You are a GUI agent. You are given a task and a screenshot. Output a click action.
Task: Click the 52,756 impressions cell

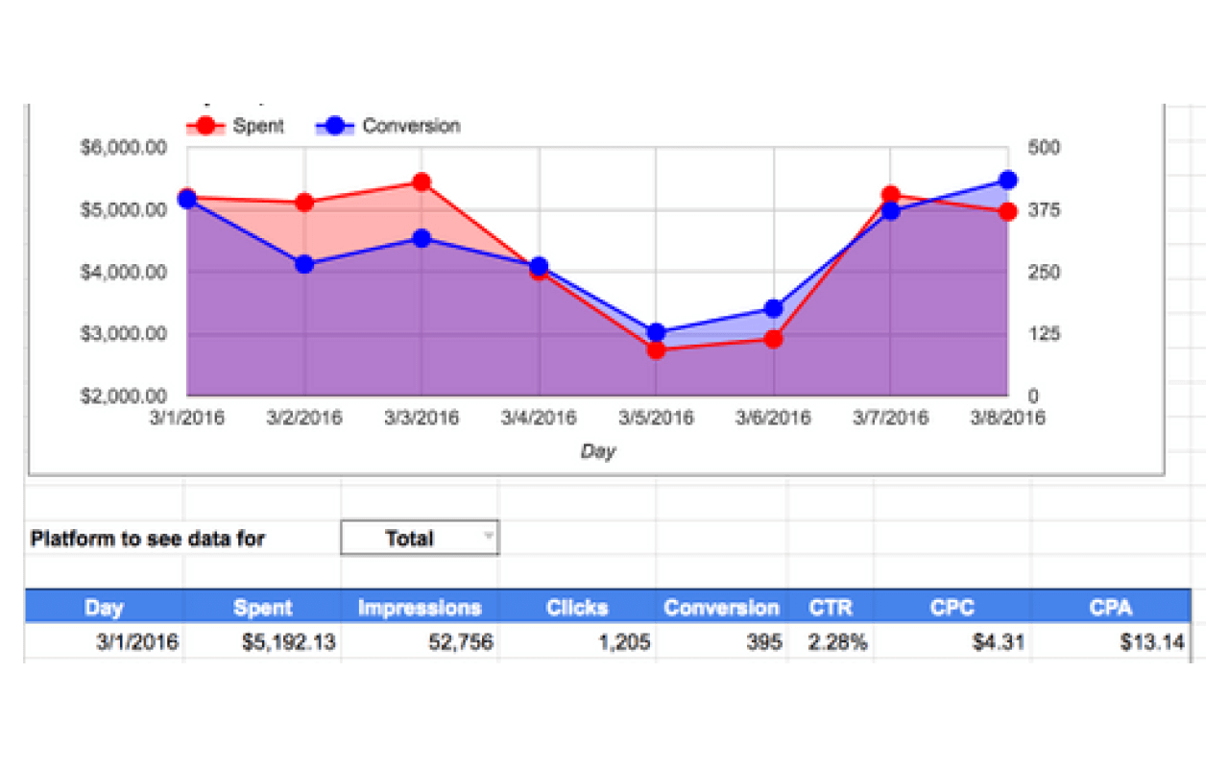(x=420, y=642)
